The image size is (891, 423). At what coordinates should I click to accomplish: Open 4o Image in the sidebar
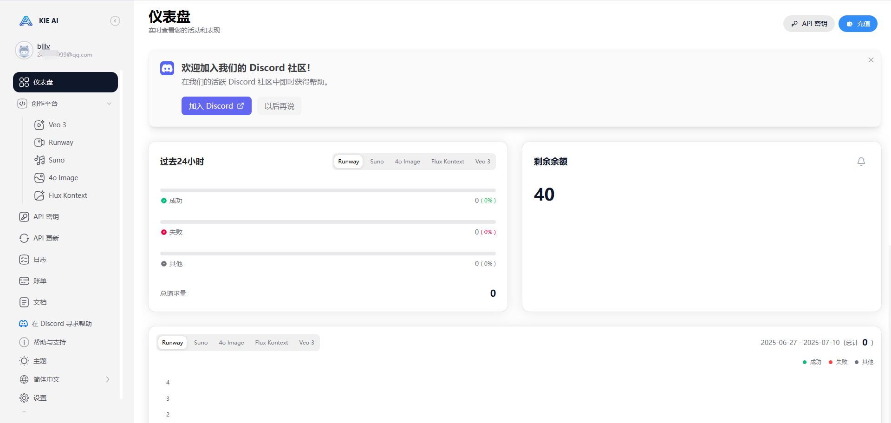pos(63,178)
